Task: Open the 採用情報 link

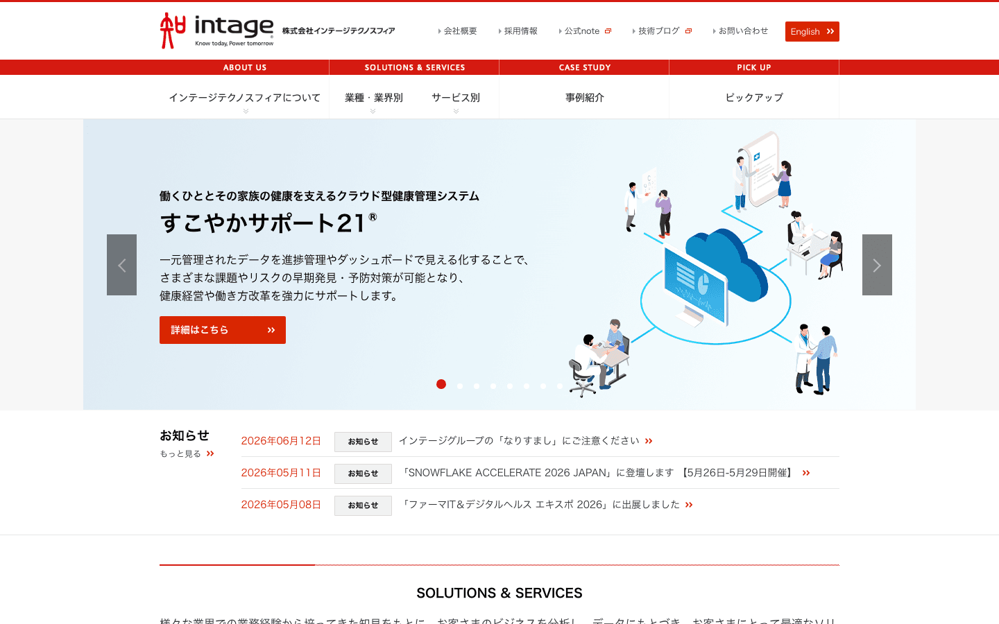Action: coord(518,31)
